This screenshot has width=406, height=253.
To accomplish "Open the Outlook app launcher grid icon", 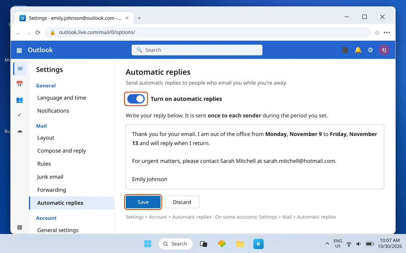I will point(19,50).
